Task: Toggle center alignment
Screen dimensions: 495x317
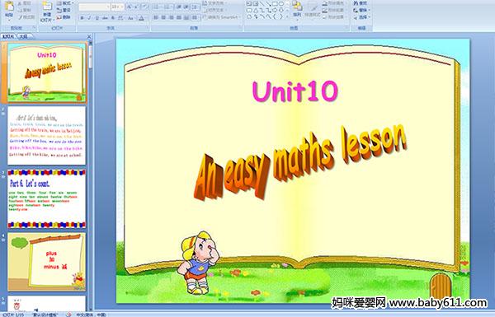Action: (x=163, y=17)
